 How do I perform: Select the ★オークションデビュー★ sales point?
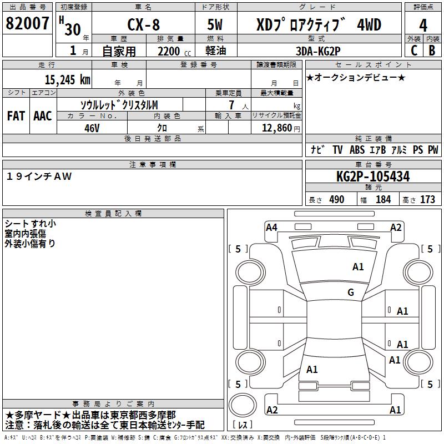[x=356, y=77]
